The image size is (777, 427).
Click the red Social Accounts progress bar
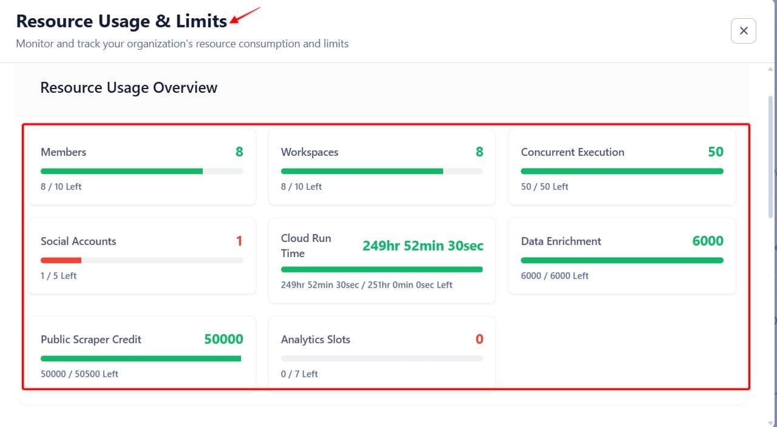(61, 260)
